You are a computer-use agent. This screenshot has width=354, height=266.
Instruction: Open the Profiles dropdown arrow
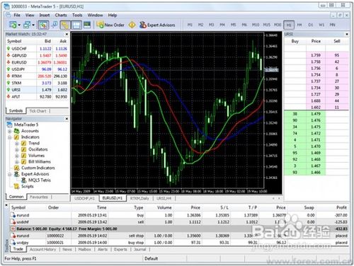33,25
